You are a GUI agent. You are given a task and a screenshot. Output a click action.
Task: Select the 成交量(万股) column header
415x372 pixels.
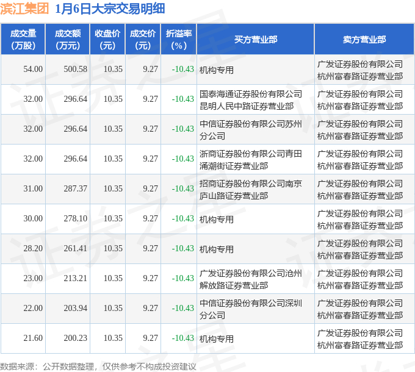pyautogui.click(x=23, y=39)
